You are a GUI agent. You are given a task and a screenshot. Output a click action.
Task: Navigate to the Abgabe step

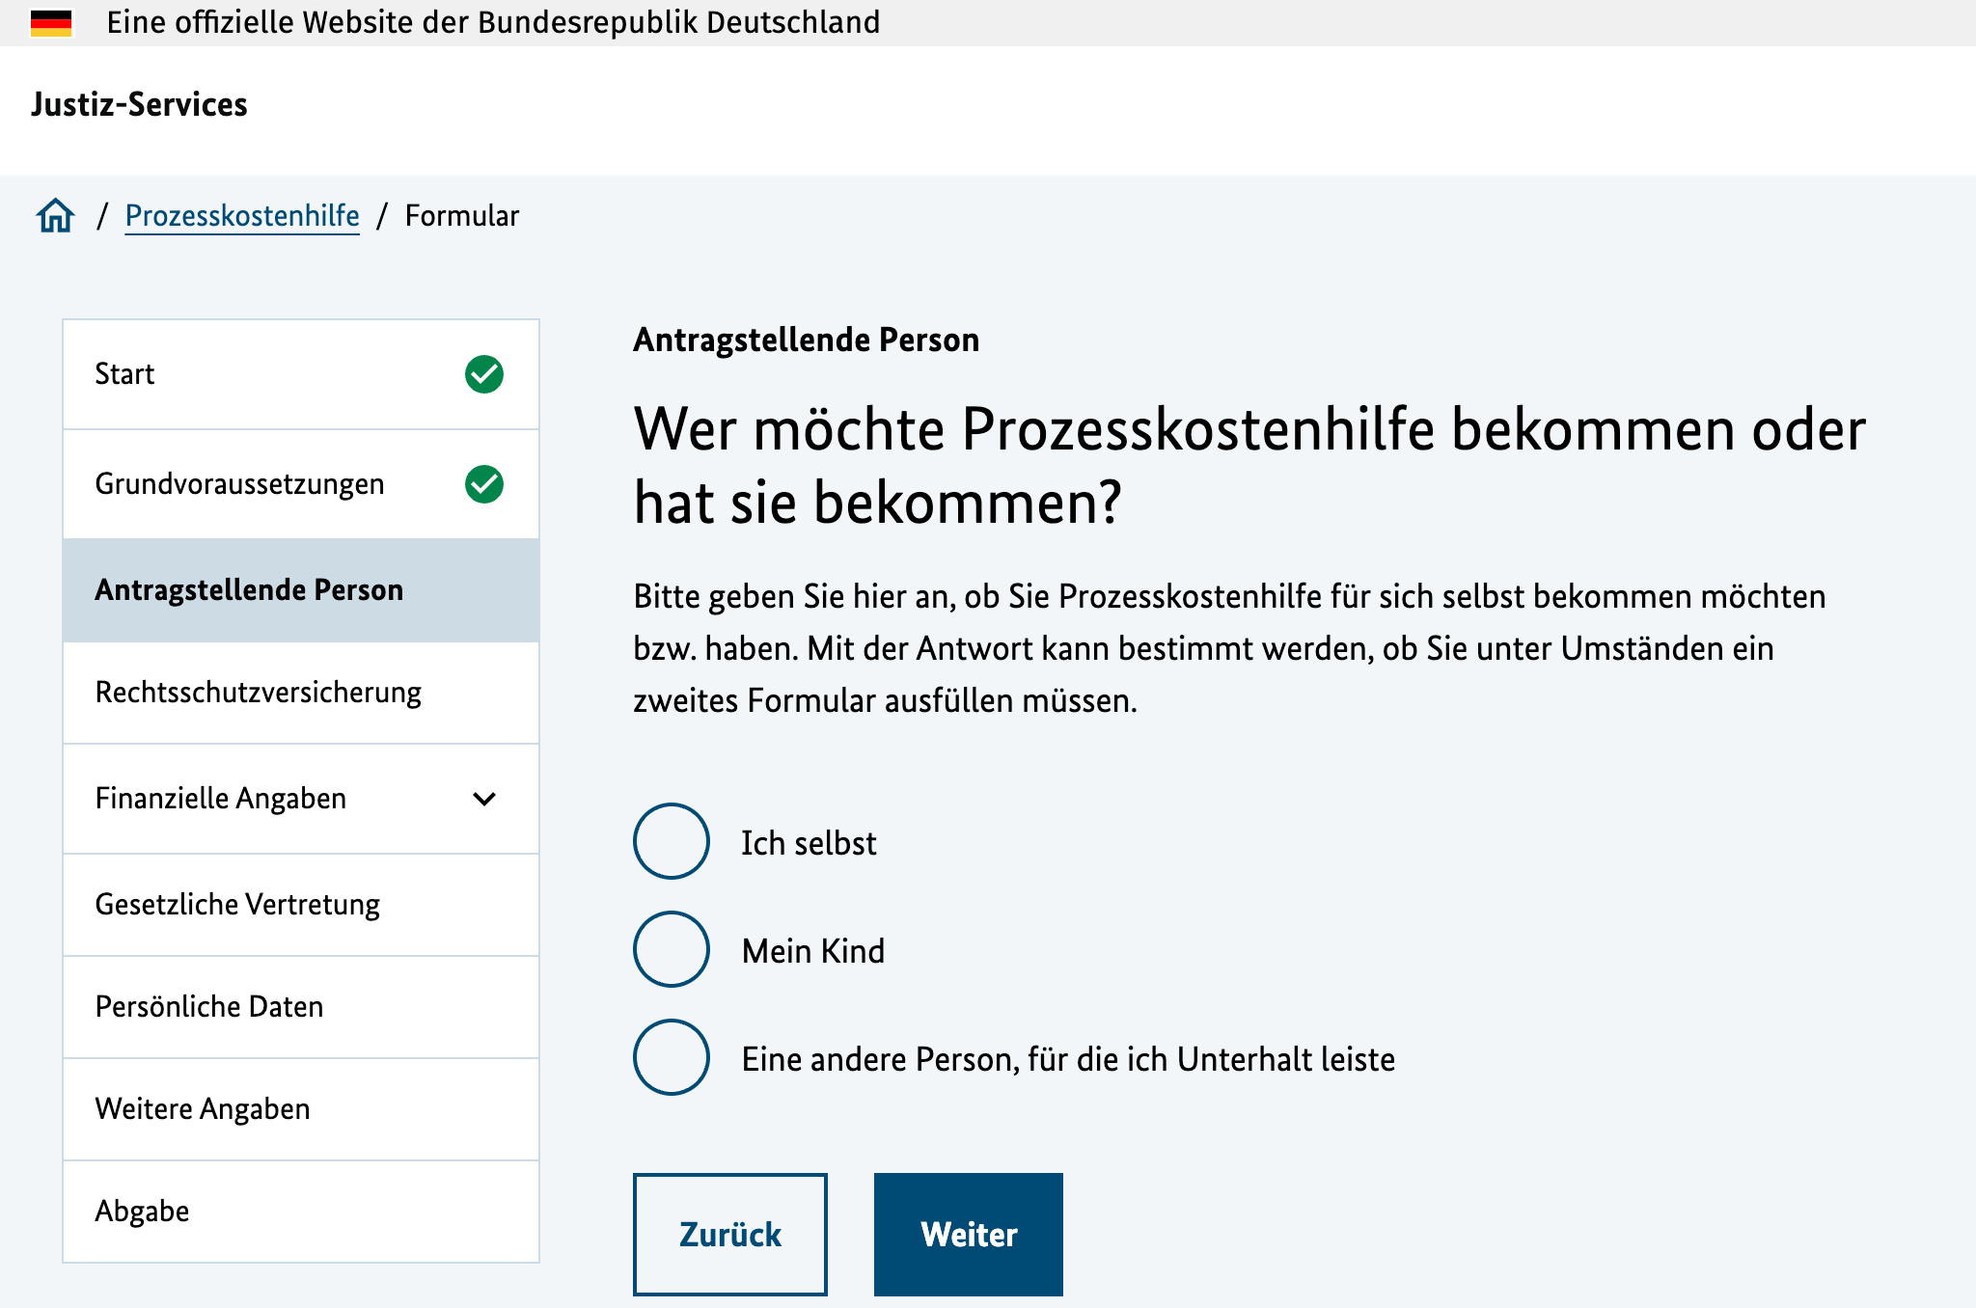click(142, 1211)
